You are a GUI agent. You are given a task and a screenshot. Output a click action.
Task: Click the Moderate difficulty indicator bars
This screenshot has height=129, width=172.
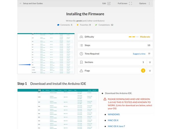(134, 37)
